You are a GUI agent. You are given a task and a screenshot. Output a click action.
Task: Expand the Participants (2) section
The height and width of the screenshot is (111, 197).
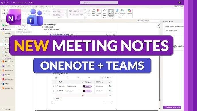[43, 27]
